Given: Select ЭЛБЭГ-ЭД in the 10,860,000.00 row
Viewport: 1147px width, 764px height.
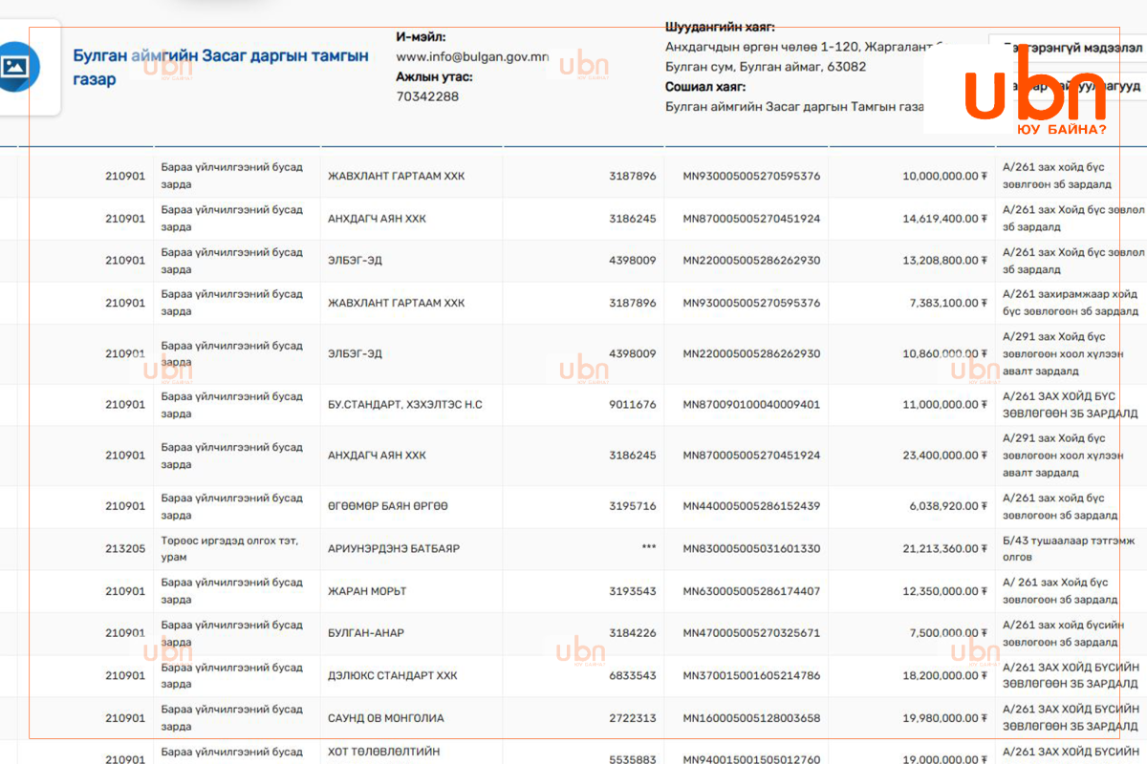Looking at the screenshot, I should [x=355, y=353].
